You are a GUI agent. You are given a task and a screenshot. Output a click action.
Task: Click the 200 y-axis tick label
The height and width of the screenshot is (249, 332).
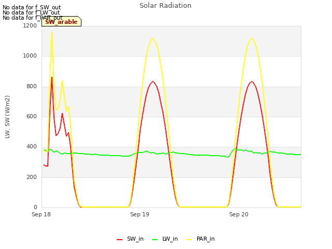pos(32,177)
